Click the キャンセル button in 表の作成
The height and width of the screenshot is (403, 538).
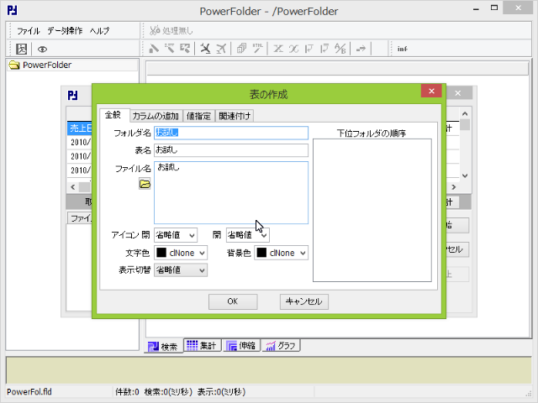304,301
